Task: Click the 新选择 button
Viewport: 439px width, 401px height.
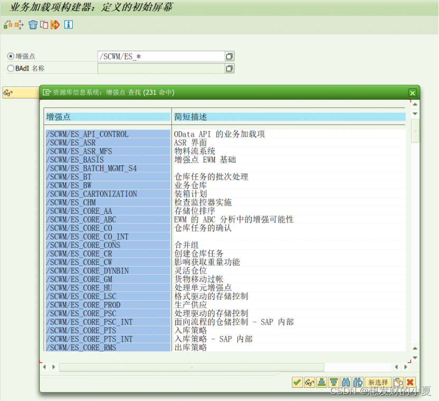Action: (378, 382)
